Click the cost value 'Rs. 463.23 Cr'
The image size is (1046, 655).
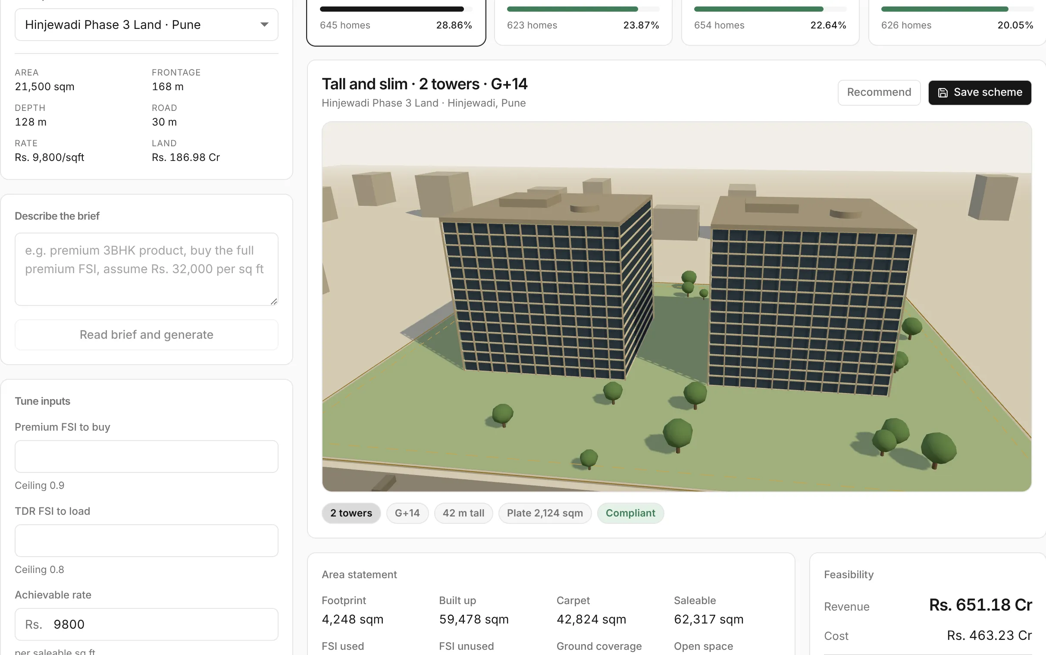coord(990,636)
